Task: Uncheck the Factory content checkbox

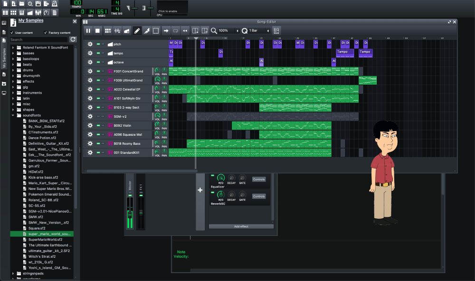Action: click(46, 33)
